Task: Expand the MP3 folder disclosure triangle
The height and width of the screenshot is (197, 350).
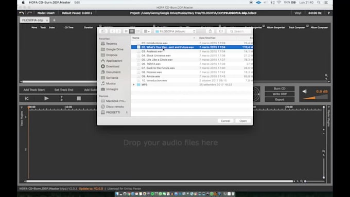Action: (x=134, y=85)
